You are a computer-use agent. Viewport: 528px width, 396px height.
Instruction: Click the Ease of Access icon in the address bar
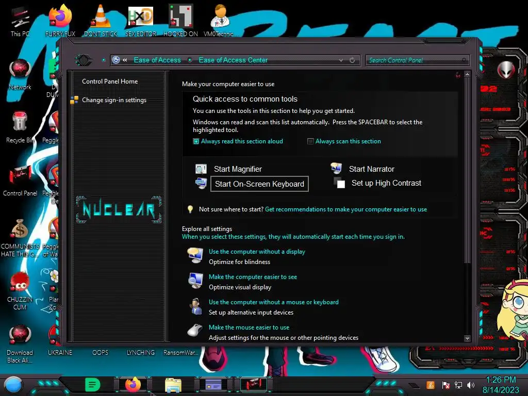116,60
